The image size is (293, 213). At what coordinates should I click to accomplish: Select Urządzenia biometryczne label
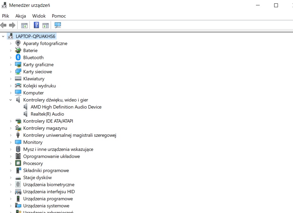click(49, 184)
